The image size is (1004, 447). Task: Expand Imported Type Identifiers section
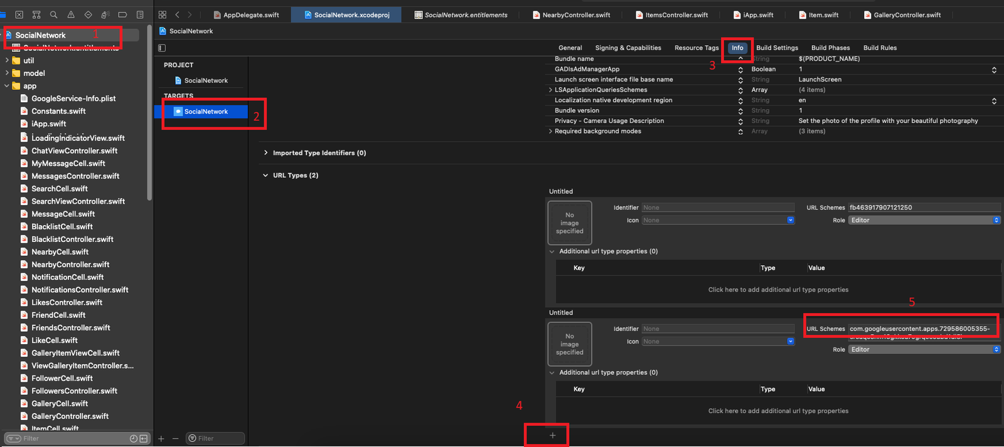tap(266, 152)
